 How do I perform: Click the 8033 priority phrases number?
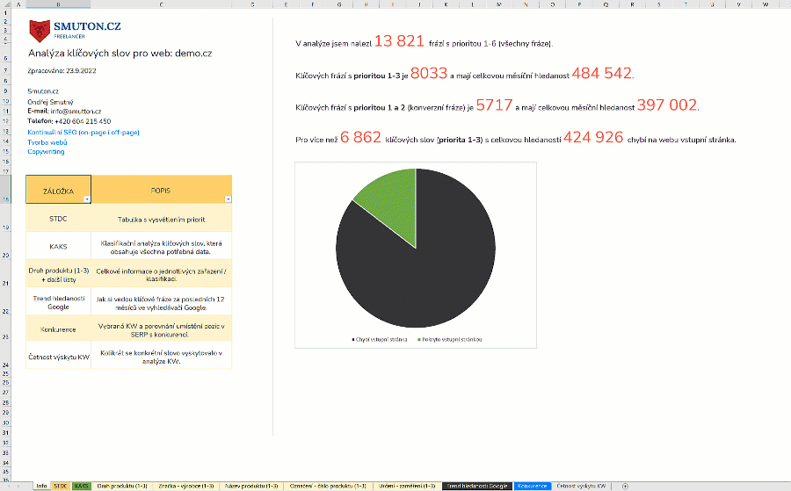point(429,73)
